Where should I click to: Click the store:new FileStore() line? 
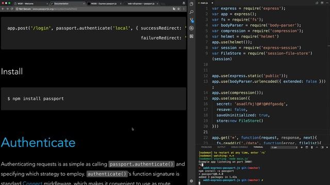click(240, 121)
